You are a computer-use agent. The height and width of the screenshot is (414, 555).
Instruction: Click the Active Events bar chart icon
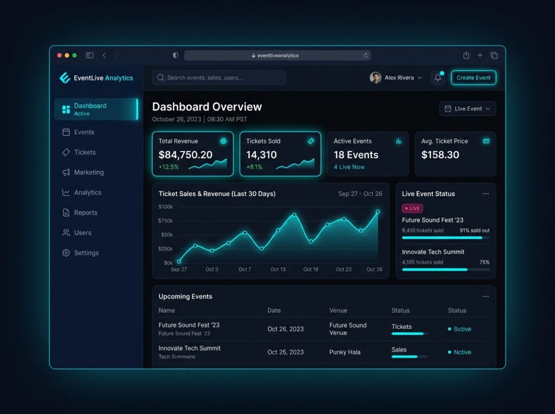click(398, 141)
